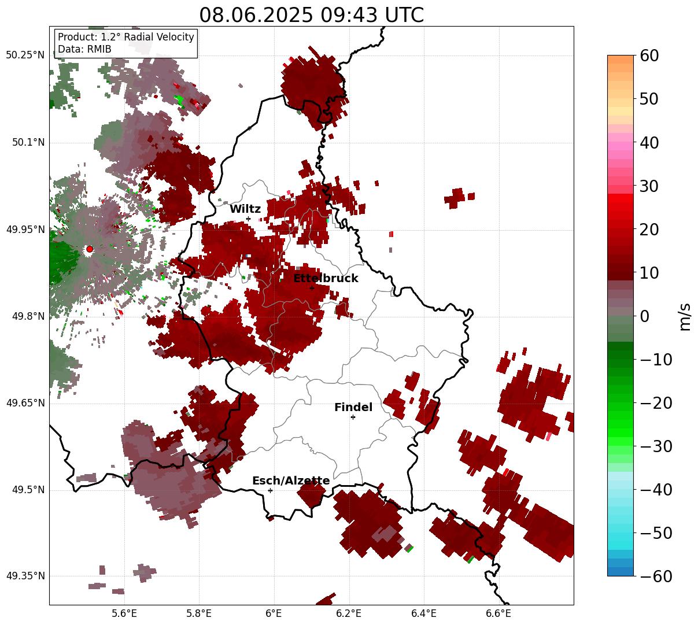Image resolution: width=698 pixels, height=625 pixels.
Task: Click the 'Wiltz' city label
Action: [x=245, y=209]
